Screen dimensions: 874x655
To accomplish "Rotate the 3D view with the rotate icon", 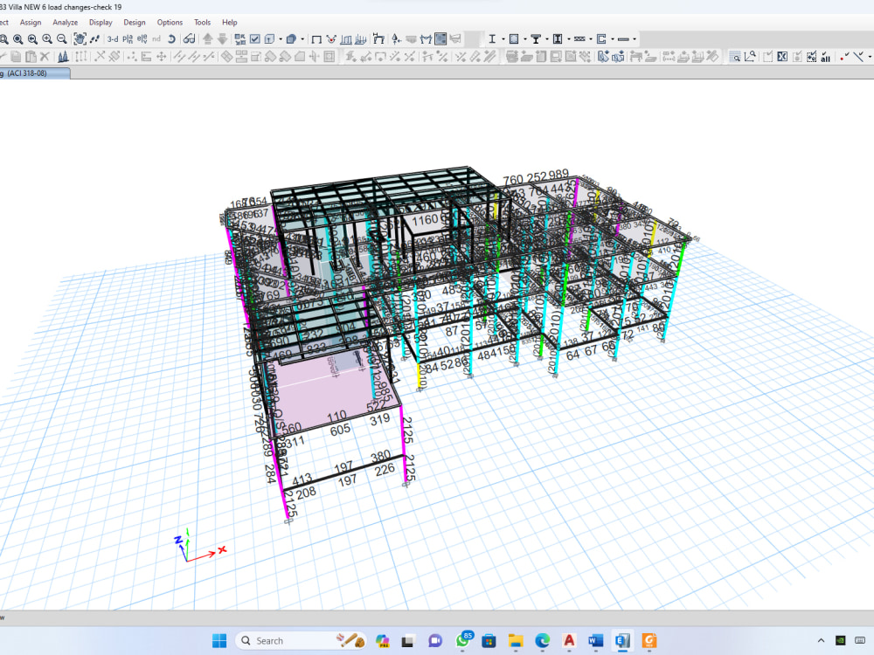I will click(171, 38).
